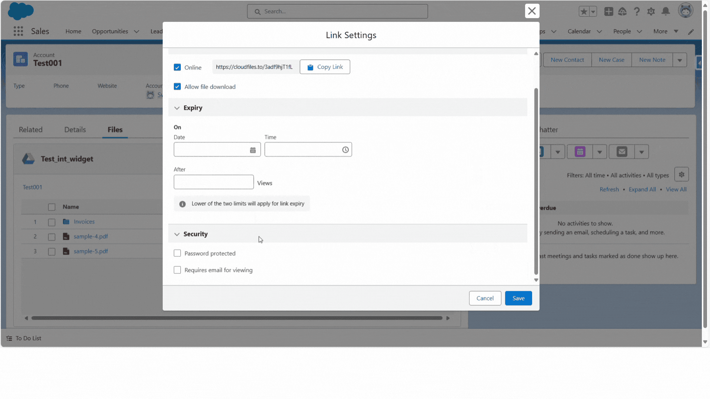Open the notifications bell
This screenshot has height=399, width=710.
666,11
